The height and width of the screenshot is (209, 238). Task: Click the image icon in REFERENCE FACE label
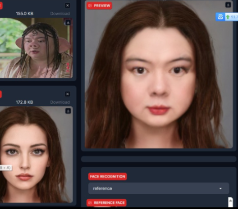pos(90,203)
